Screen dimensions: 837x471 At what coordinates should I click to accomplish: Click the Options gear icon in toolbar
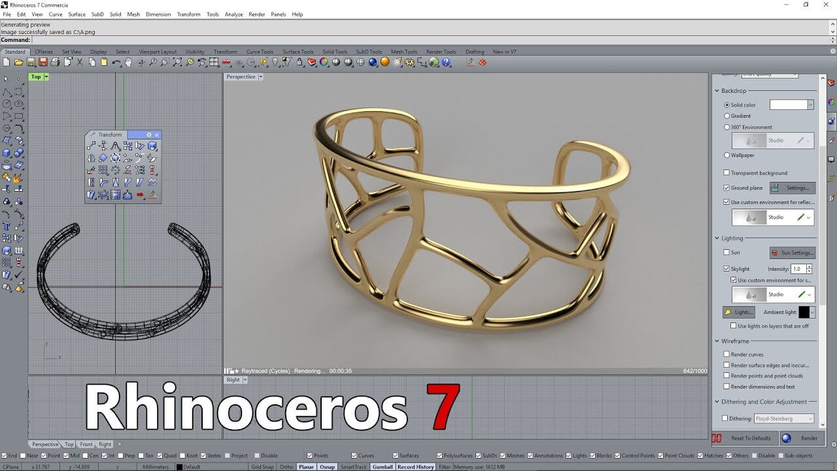pyautogui.click(x=409, y=62)
